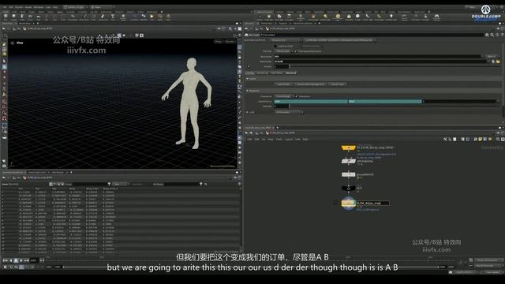Open the File menu in the main menu bar
The image size is (505, 284).
point(4,7)
